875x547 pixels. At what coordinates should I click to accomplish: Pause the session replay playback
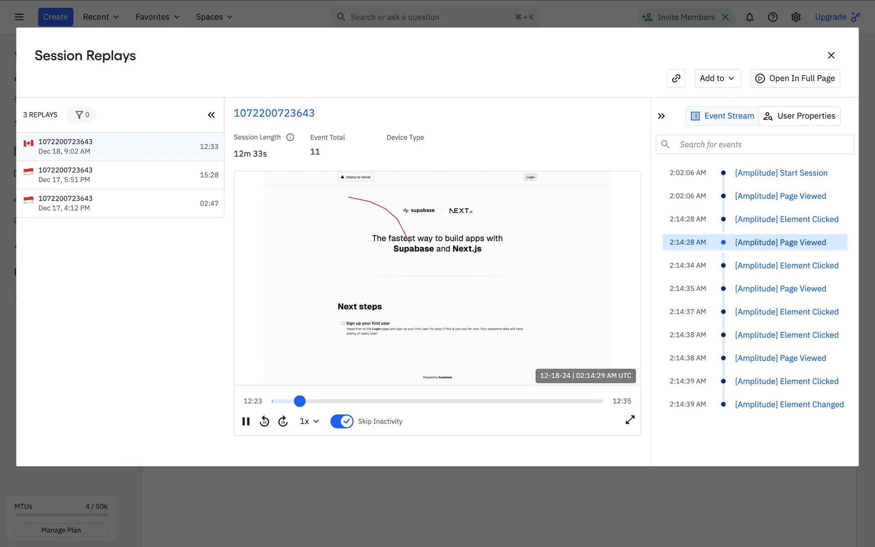(246, 421)
